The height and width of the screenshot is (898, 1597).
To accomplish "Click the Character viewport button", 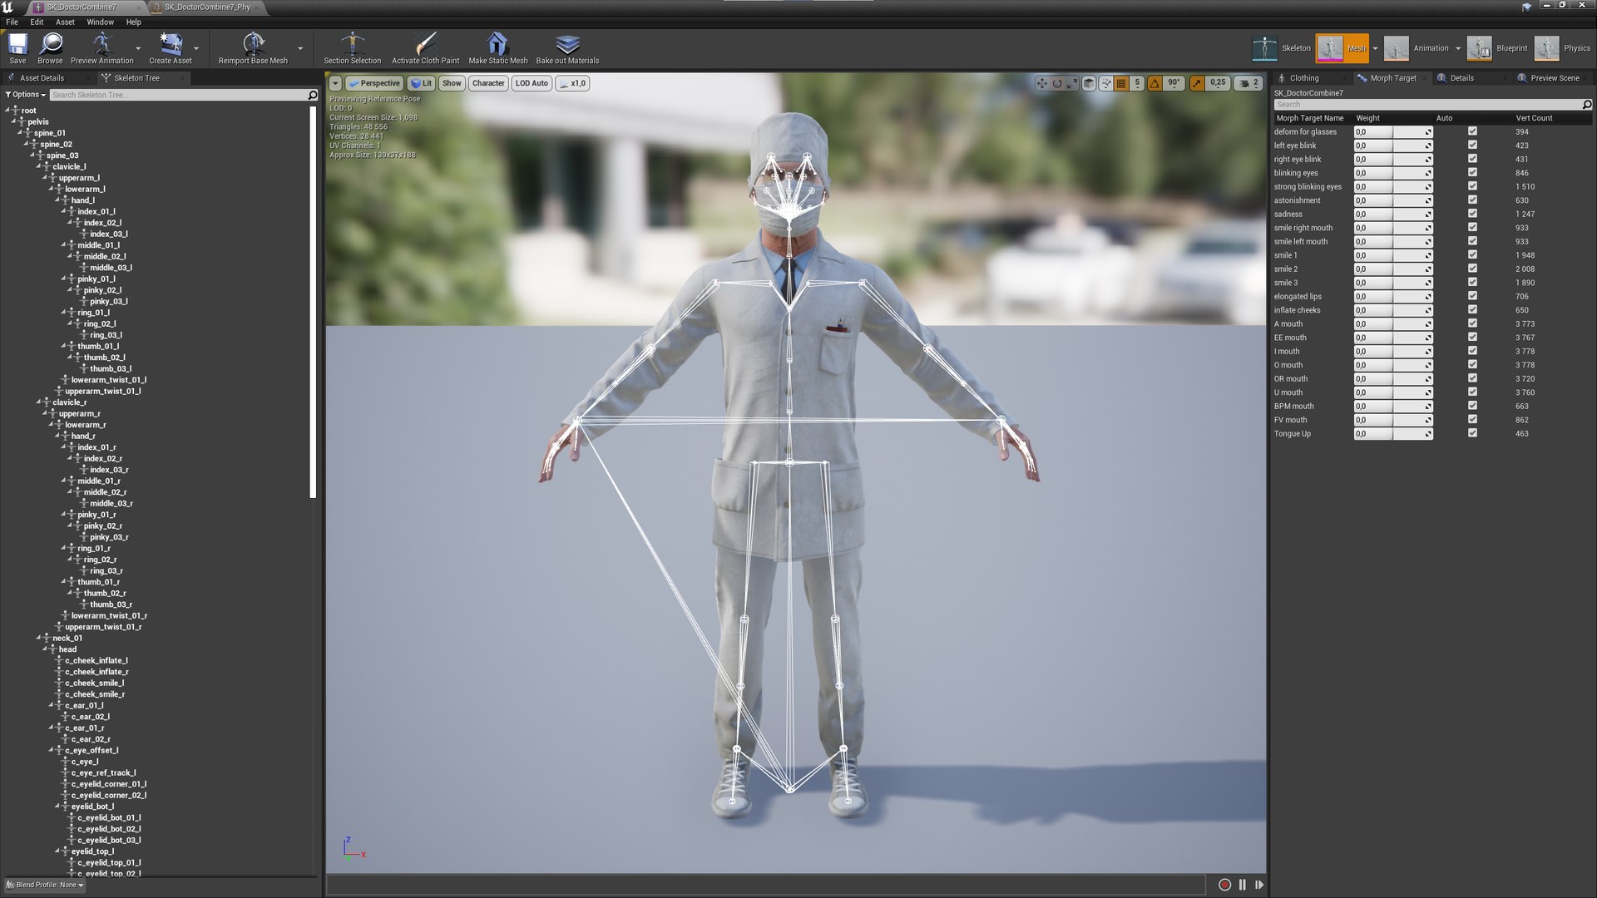I will (x=488, y=83).
